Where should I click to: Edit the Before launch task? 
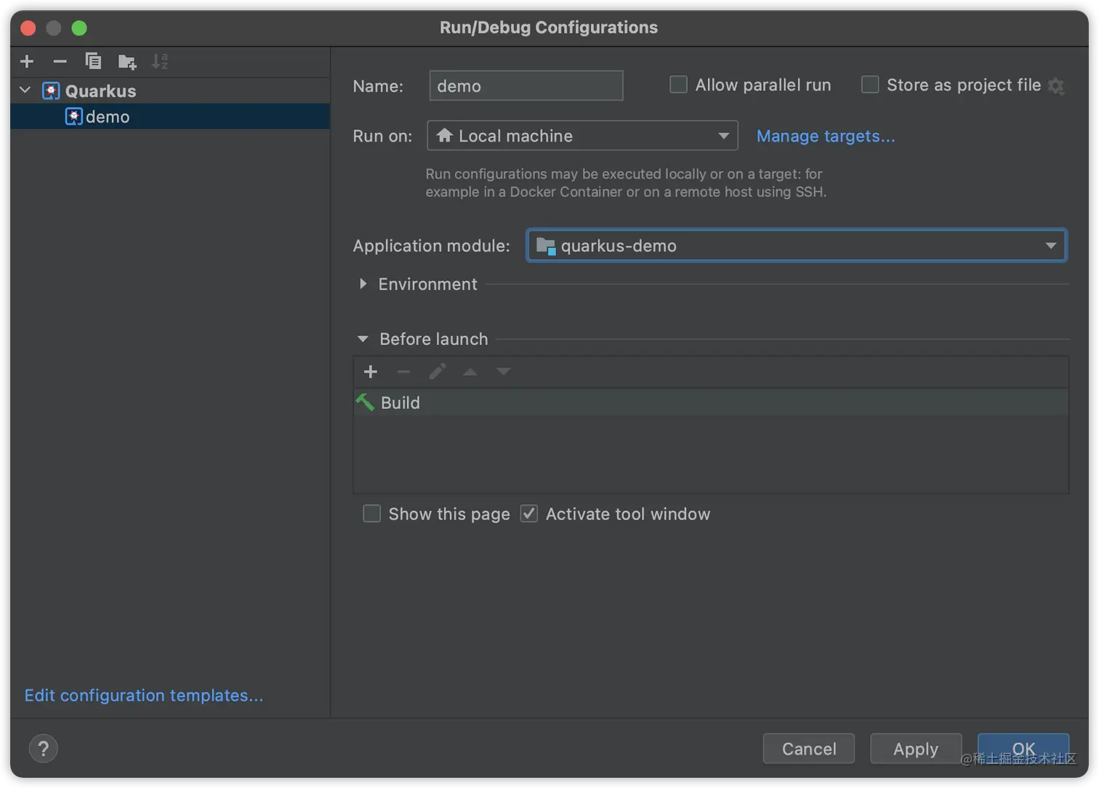[437, 372]
